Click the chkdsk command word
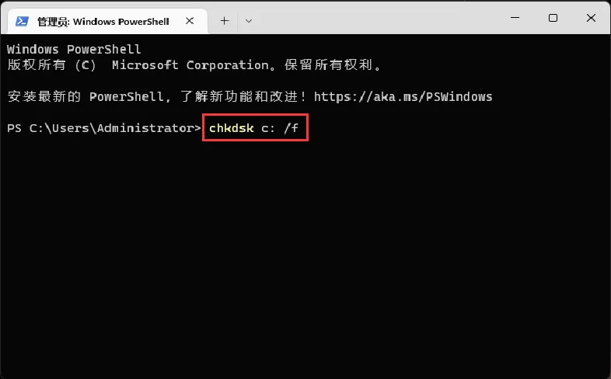This screenshot has height=379, width=611. pyautogui.click(x=231, y=128)
